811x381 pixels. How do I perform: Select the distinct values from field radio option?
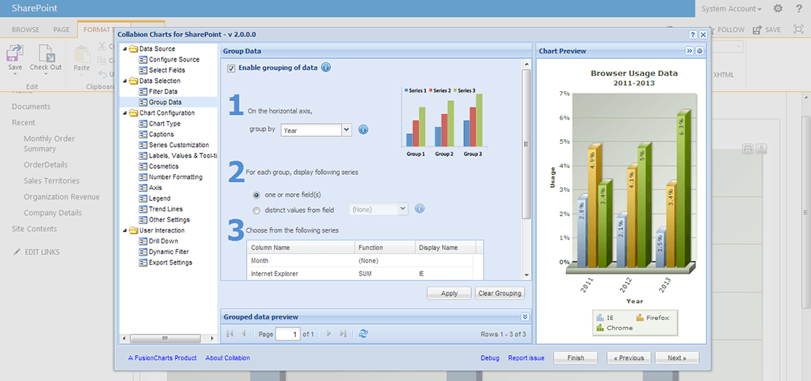tap(256, 210)
